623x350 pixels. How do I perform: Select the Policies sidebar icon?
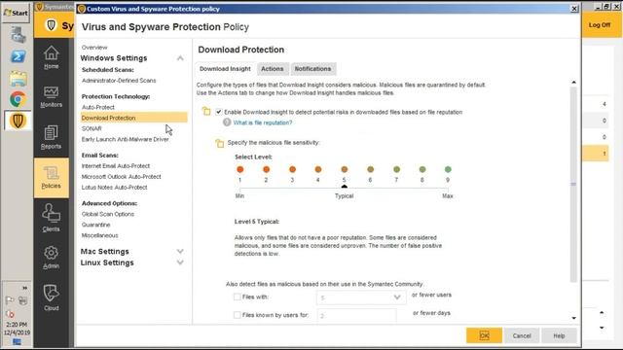tap(52, 177)
